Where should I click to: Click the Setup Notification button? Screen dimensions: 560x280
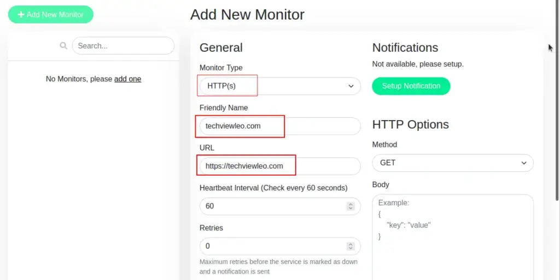click(x=411, y=86)
